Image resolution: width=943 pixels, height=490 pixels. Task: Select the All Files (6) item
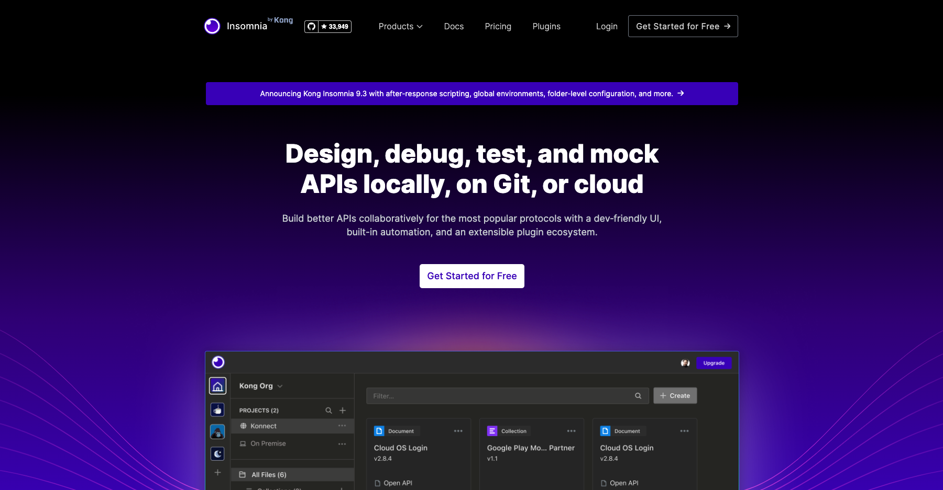click(269, 475)
